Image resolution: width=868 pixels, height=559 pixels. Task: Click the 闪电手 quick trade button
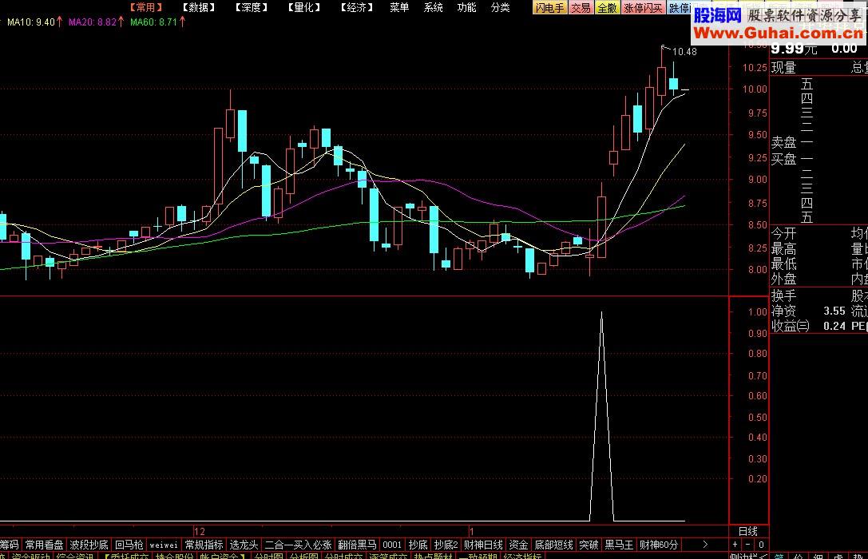[549, 8]
